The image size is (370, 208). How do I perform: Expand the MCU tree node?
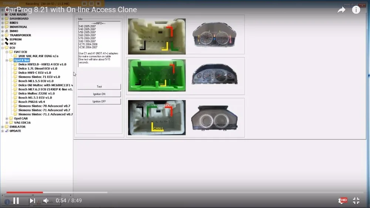click(2, 44)
